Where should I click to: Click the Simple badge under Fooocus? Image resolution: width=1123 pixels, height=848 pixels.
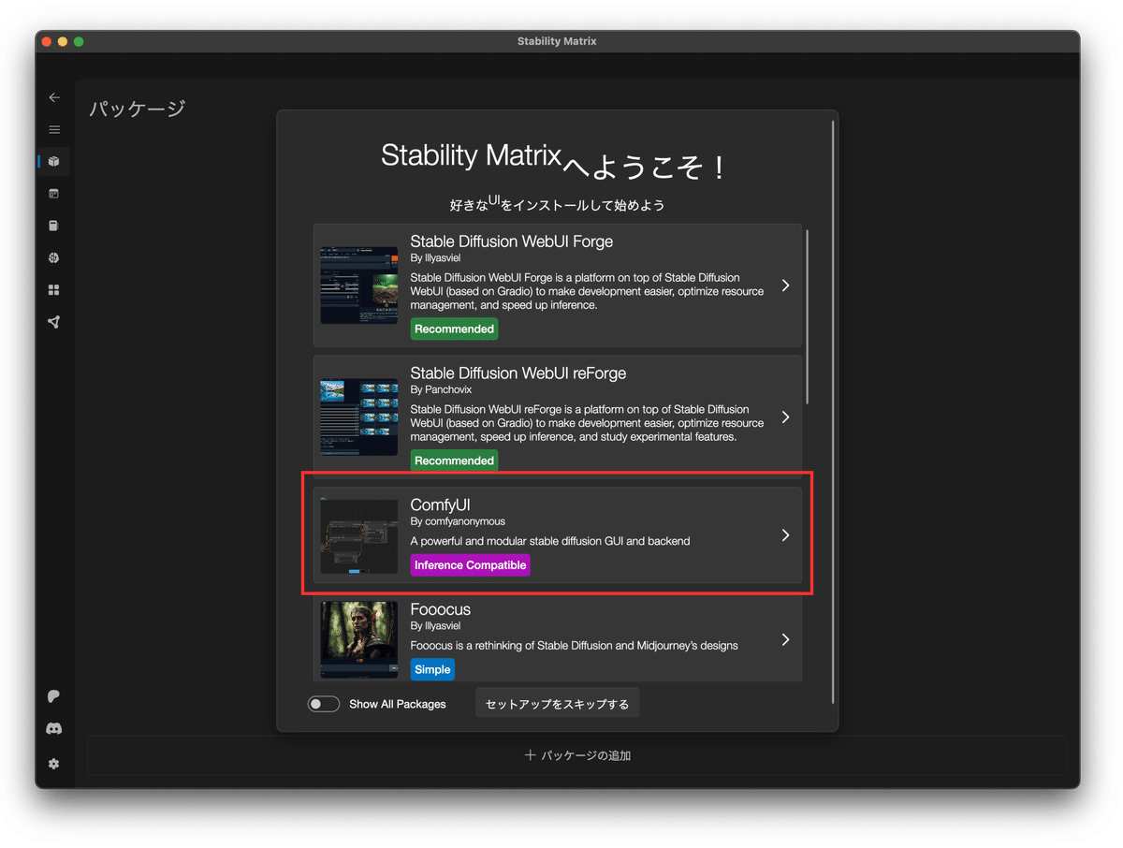432,669
